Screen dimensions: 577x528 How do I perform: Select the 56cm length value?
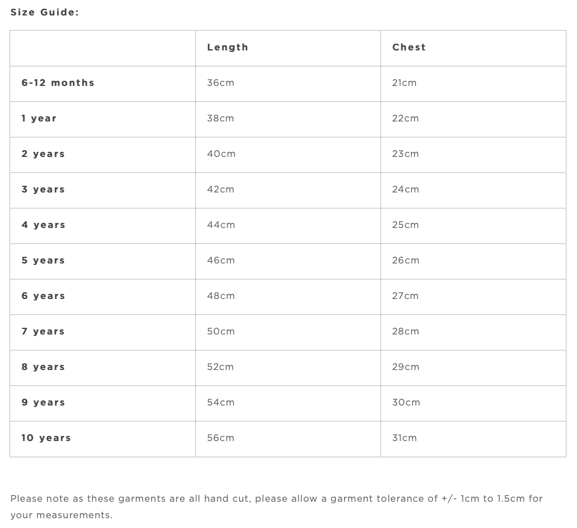point(221,438)
